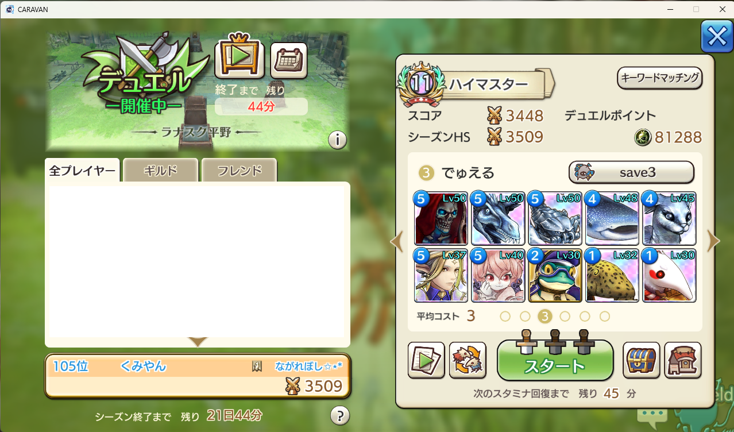
Task: Open the calendar schedule icon
Action: (x=289, y=60)
